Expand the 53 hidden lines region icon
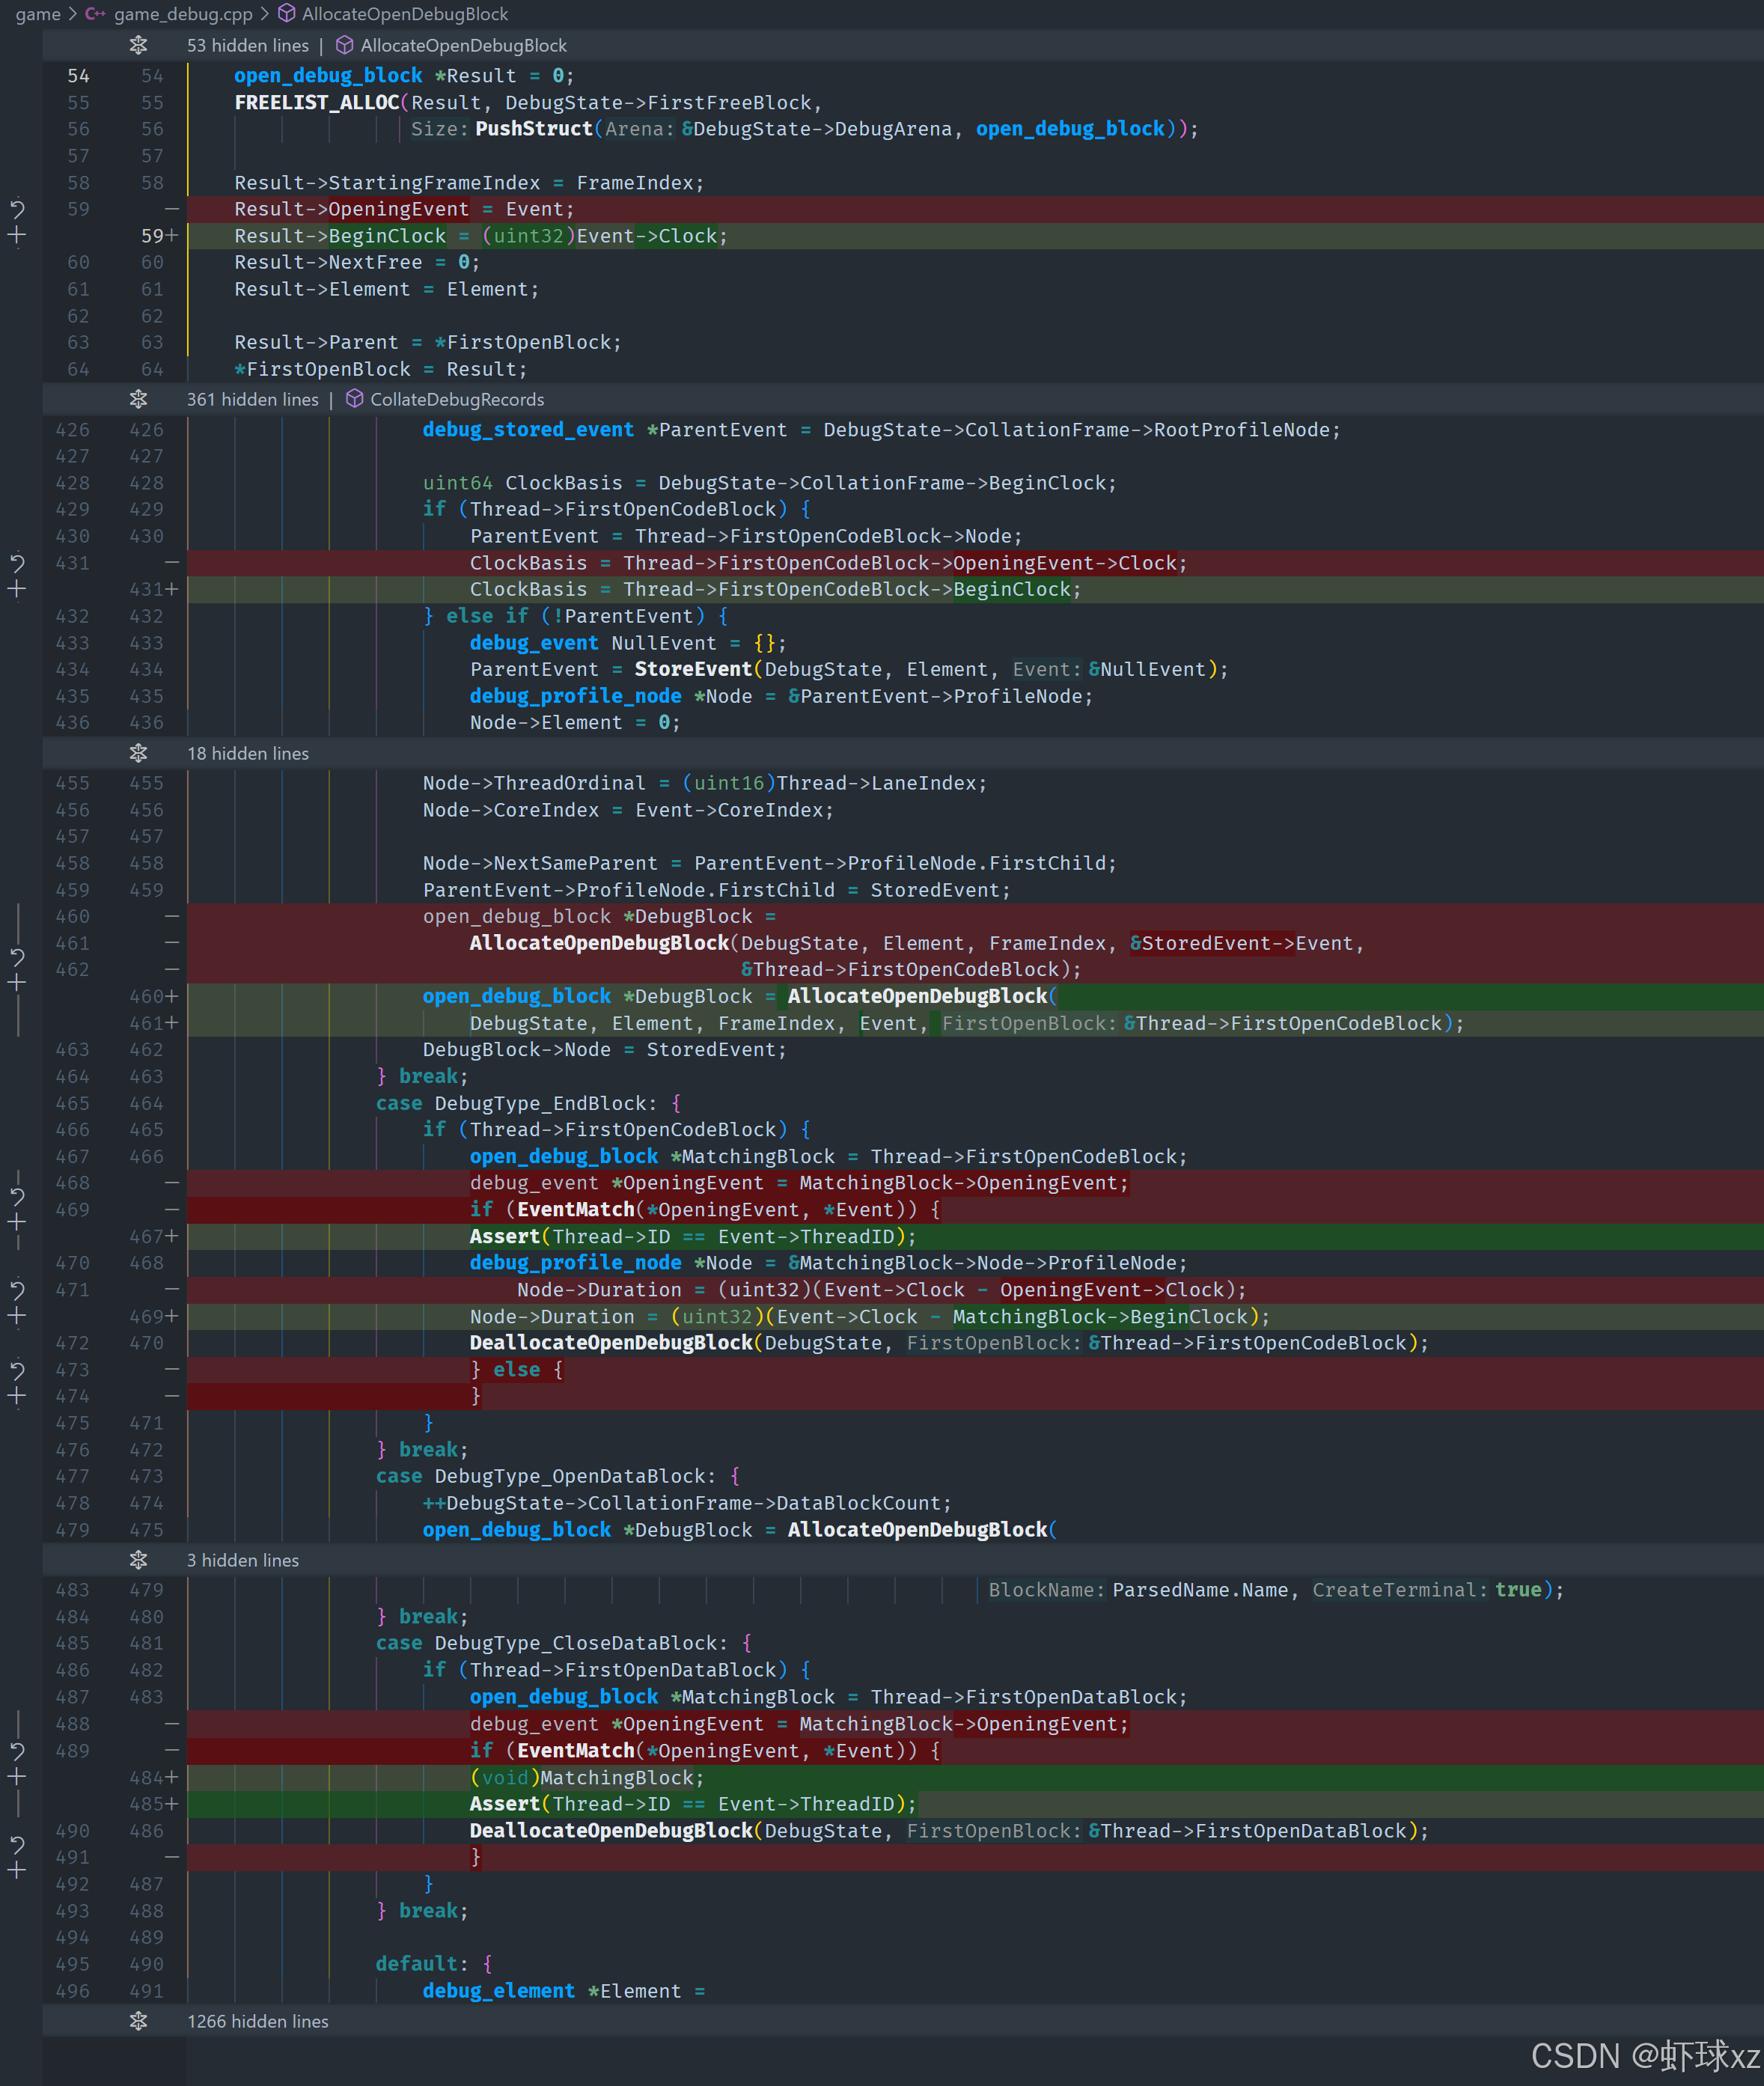1764x2086 pixels. 138,45
